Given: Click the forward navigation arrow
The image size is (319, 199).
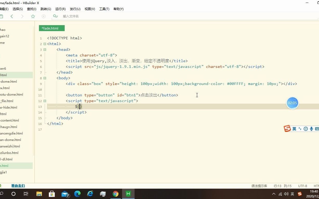Looking at the screenshot, I should 22,16.
